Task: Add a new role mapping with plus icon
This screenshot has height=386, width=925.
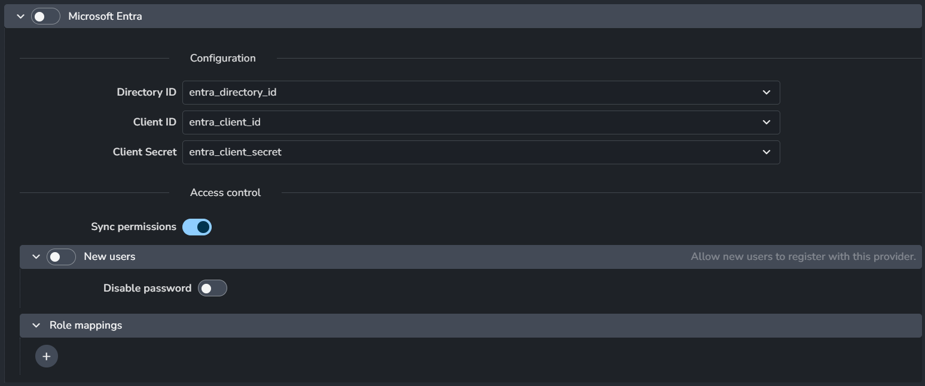Action: [x=47, y=357]
